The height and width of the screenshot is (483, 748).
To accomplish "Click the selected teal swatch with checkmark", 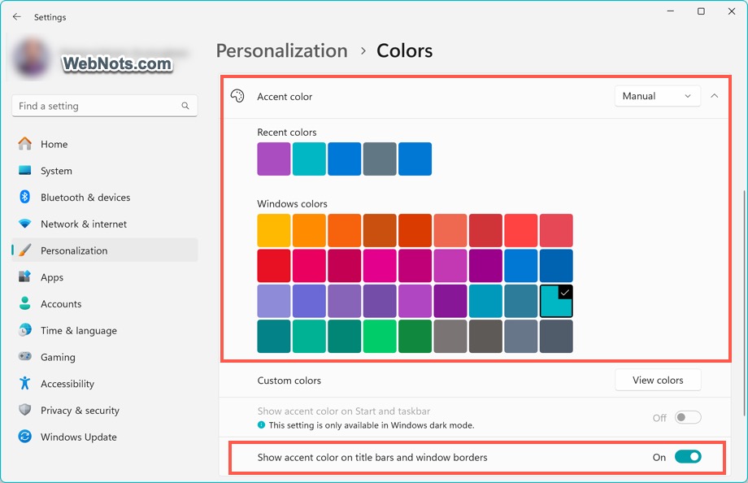I will coord(556,301).
